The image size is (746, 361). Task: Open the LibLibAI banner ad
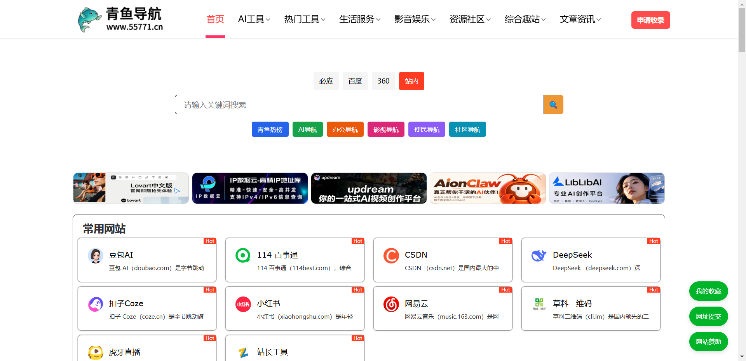tap(607, 188)
